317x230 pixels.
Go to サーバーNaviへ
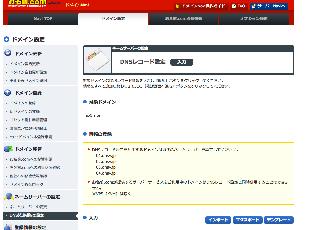269,6
